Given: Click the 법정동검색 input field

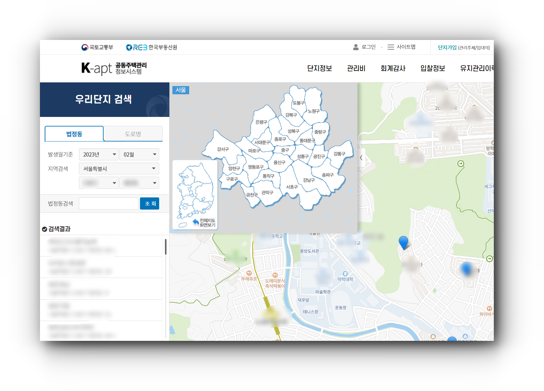Looking at the screenshot, I should (109, 203).
